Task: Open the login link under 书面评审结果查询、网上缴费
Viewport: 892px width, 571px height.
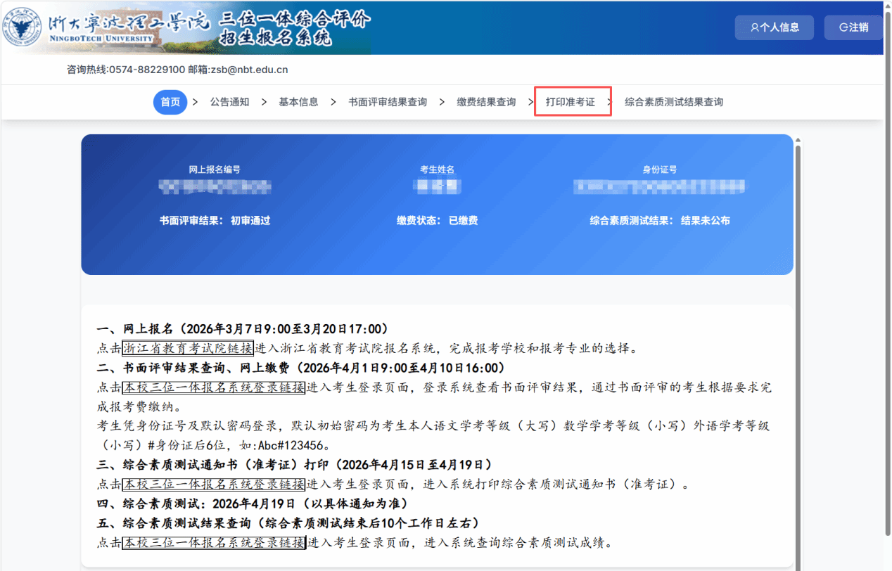Action: coord(214,387)
